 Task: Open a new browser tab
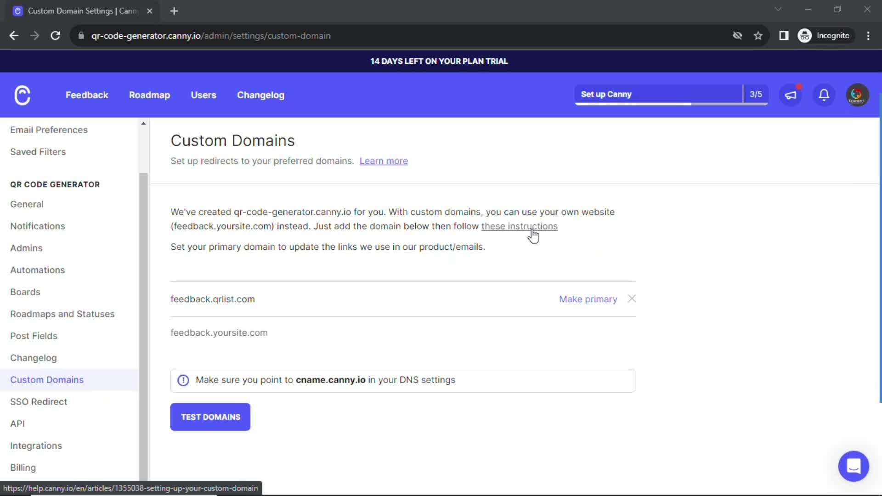[x=174, y=11]
